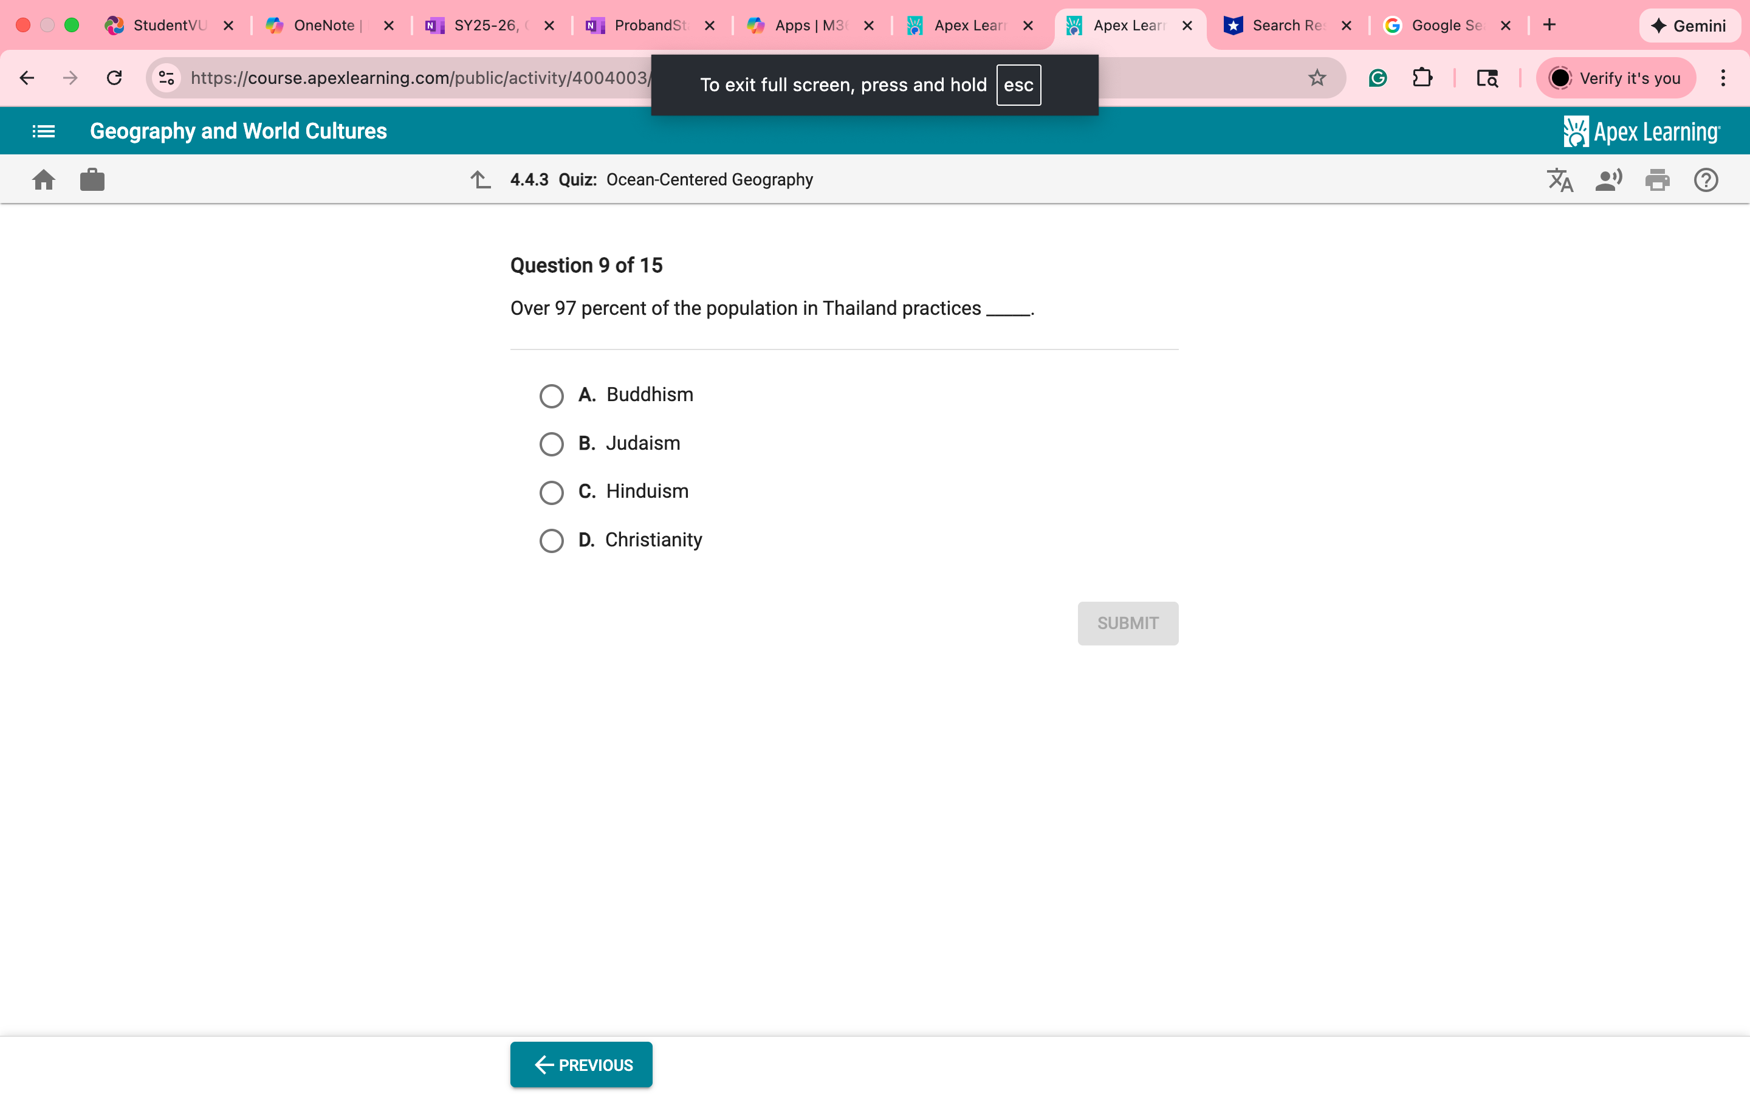Open the course home icon
This screenshot has height=1094, width=1750.
pos(43,179)
